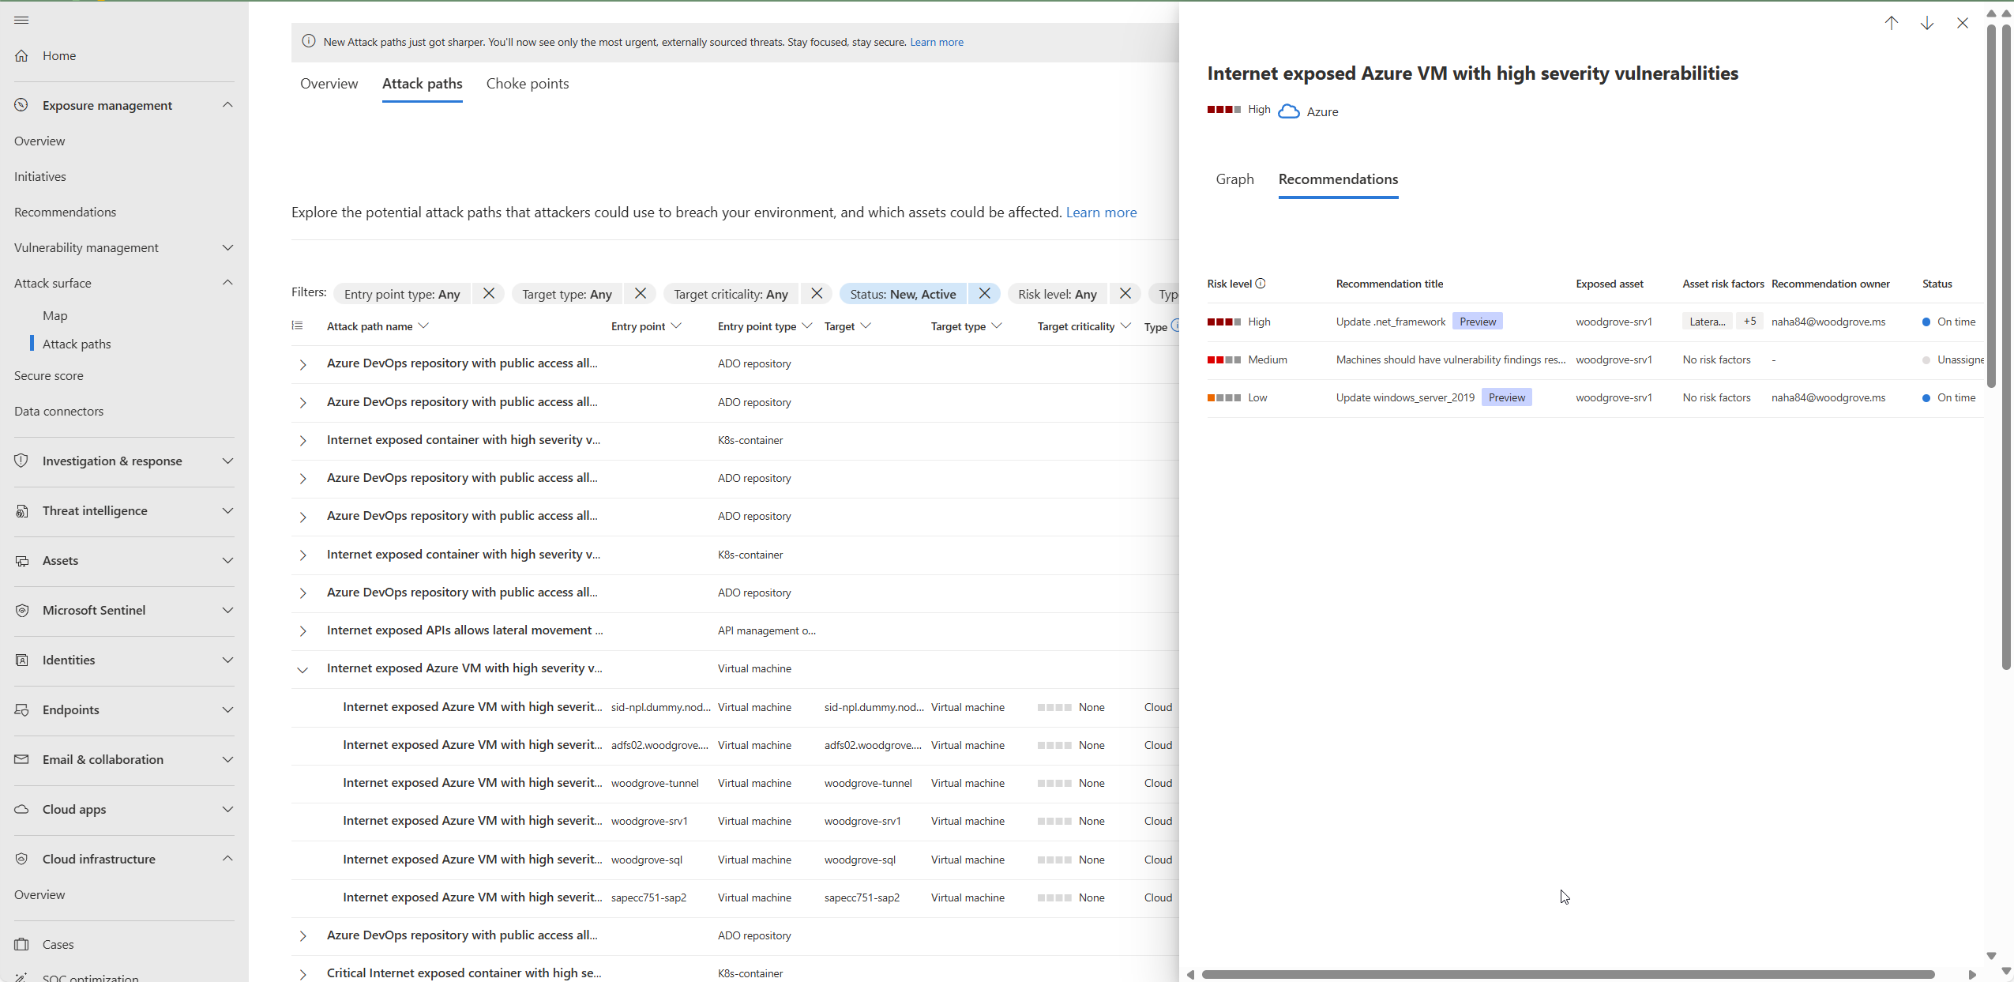Click the down arrow for next item

1926,23
